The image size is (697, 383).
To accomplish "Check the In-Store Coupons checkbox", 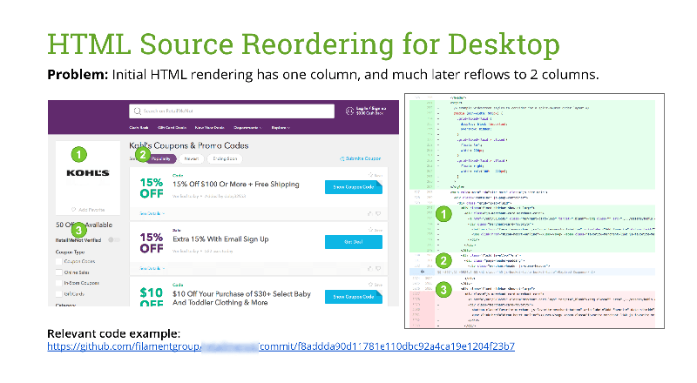I will point(58,283).
